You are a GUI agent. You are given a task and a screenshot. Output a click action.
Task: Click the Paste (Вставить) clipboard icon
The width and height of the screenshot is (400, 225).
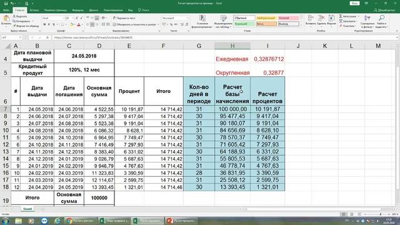pyautogui.click(x=6, y=20)
